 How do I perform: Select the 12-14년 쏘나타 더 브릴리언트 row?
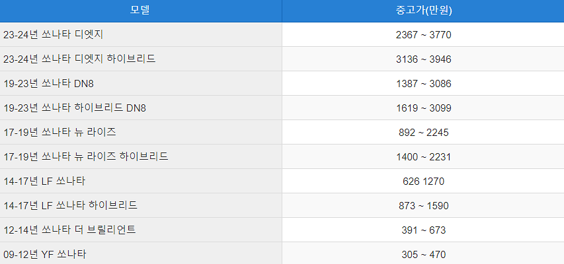[x=282, y=230]
